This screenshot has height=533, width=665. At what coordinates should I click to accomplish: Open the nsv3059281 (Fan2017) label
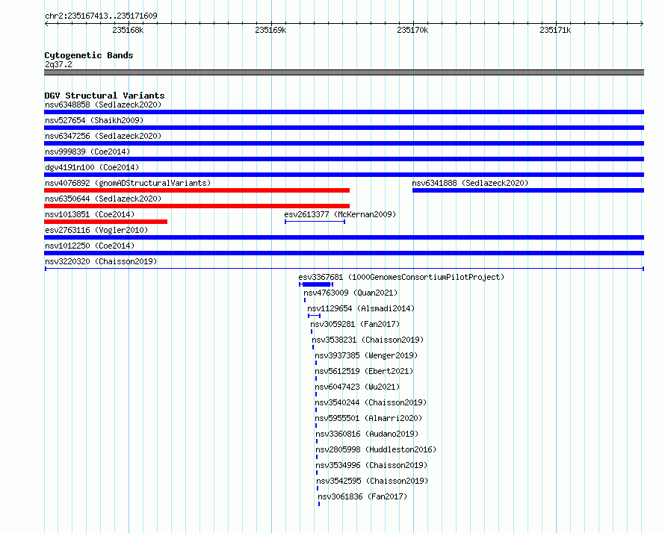click(355, 324)
